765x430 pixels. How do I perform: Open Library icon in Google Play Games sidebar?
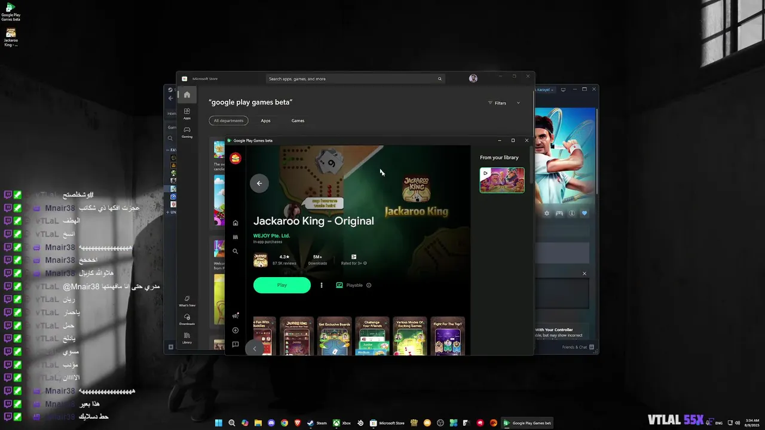pos(235,237)
